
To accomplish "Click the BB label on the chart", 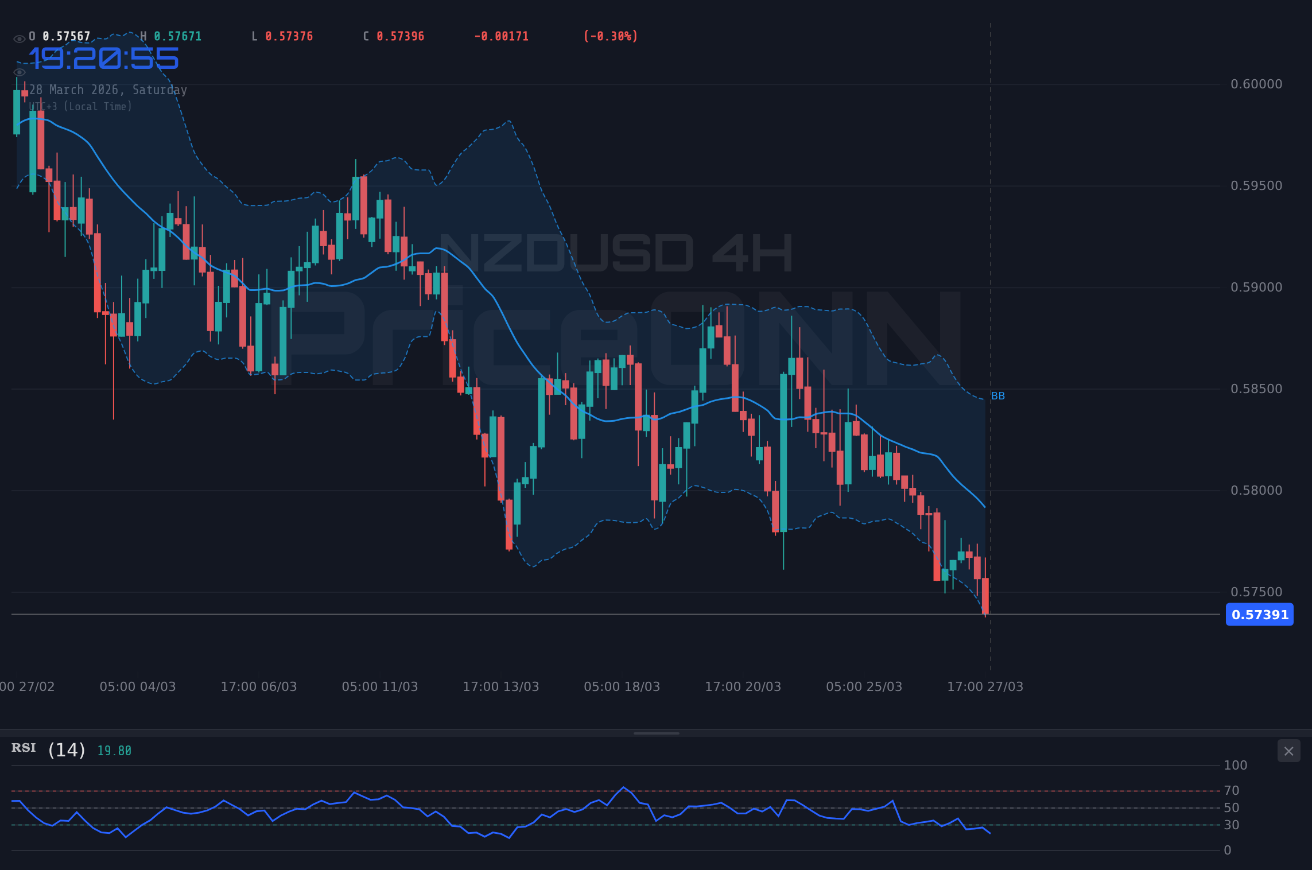I will [998, 395].
